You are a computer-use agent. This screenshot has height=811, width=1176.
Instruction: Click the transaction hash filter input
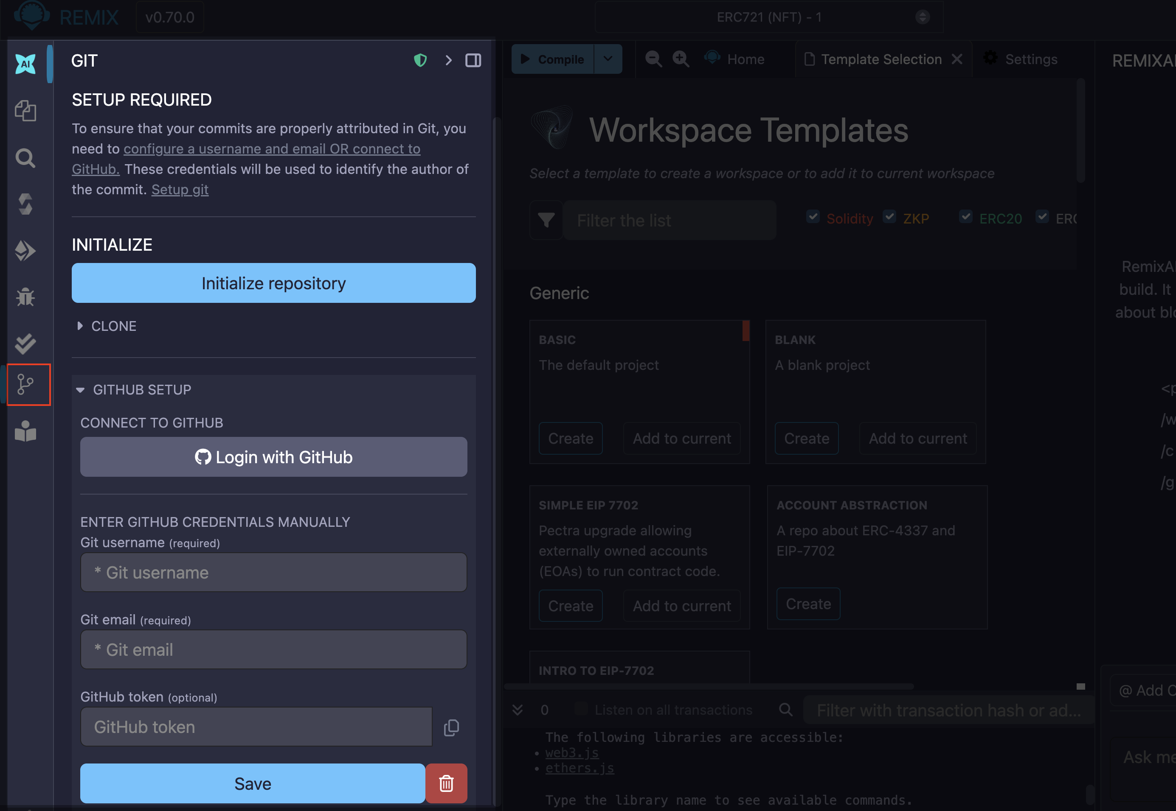click(948, 710)
